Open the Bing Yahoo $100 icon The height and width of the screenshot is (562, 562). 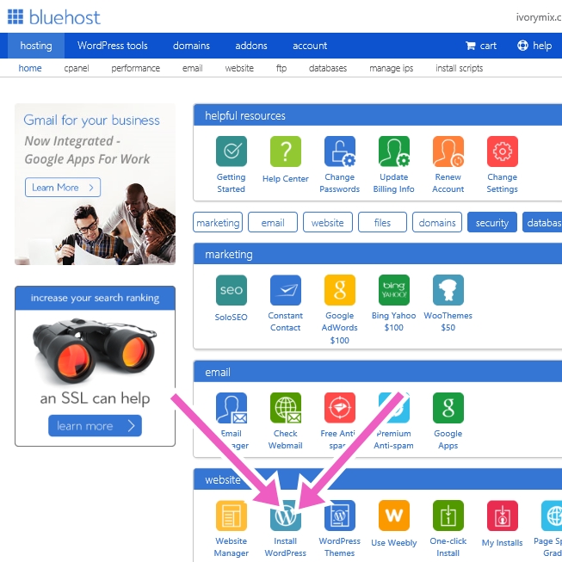point(394,290)
